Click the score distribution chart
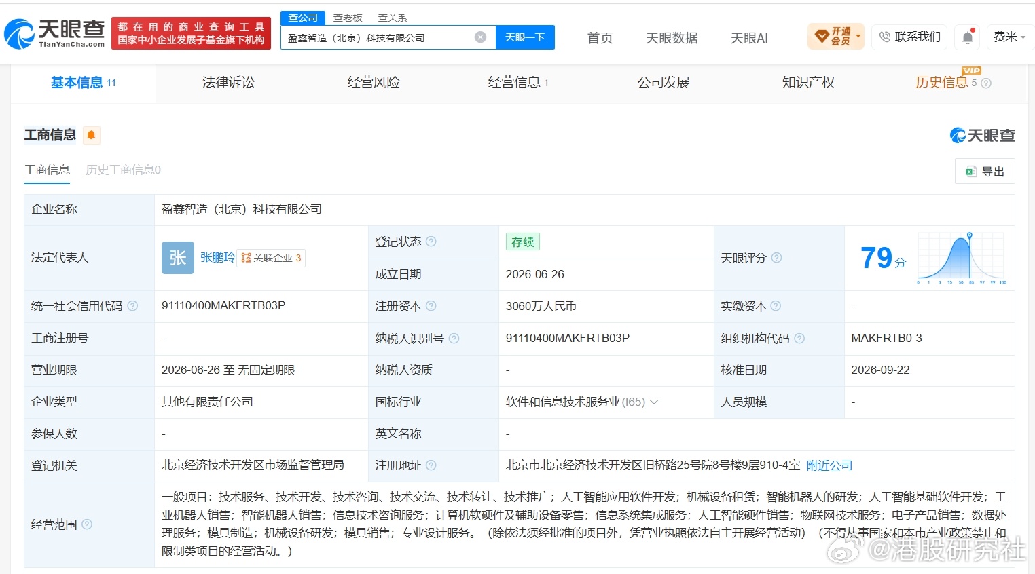This screenshot has width=1035, height=574. point(962,258)
